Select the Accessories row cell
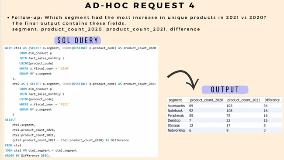The image size is (284, 160). coord(176,106)
